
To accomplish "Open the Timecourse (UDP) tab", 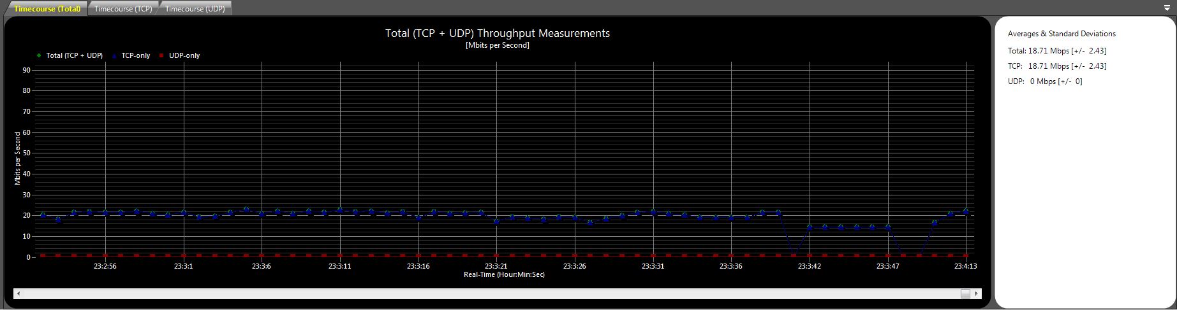I will tap(195, 9).
